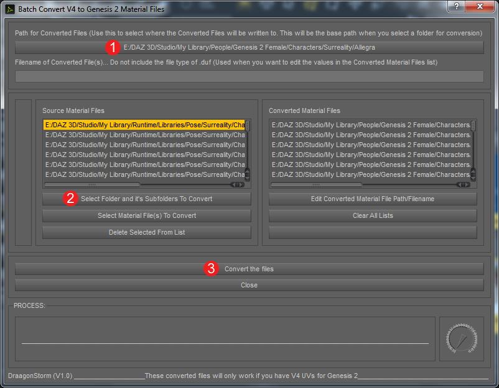Click the DAZ Studio window title icon

tap(10, 9)
